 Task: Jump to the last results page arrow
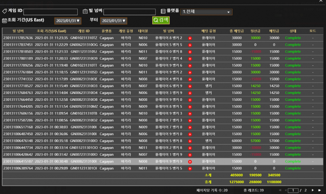pos(319,190)
